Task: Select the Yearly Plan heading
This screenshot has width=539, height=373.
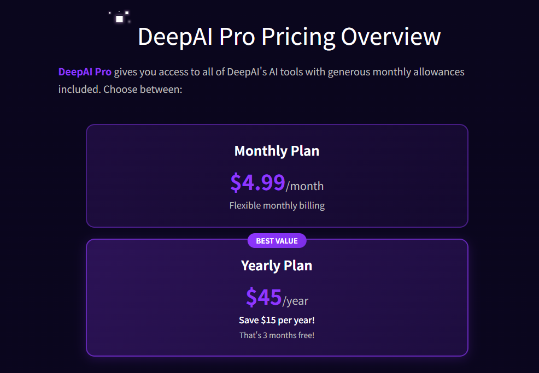Action: (x=277, y=266)
